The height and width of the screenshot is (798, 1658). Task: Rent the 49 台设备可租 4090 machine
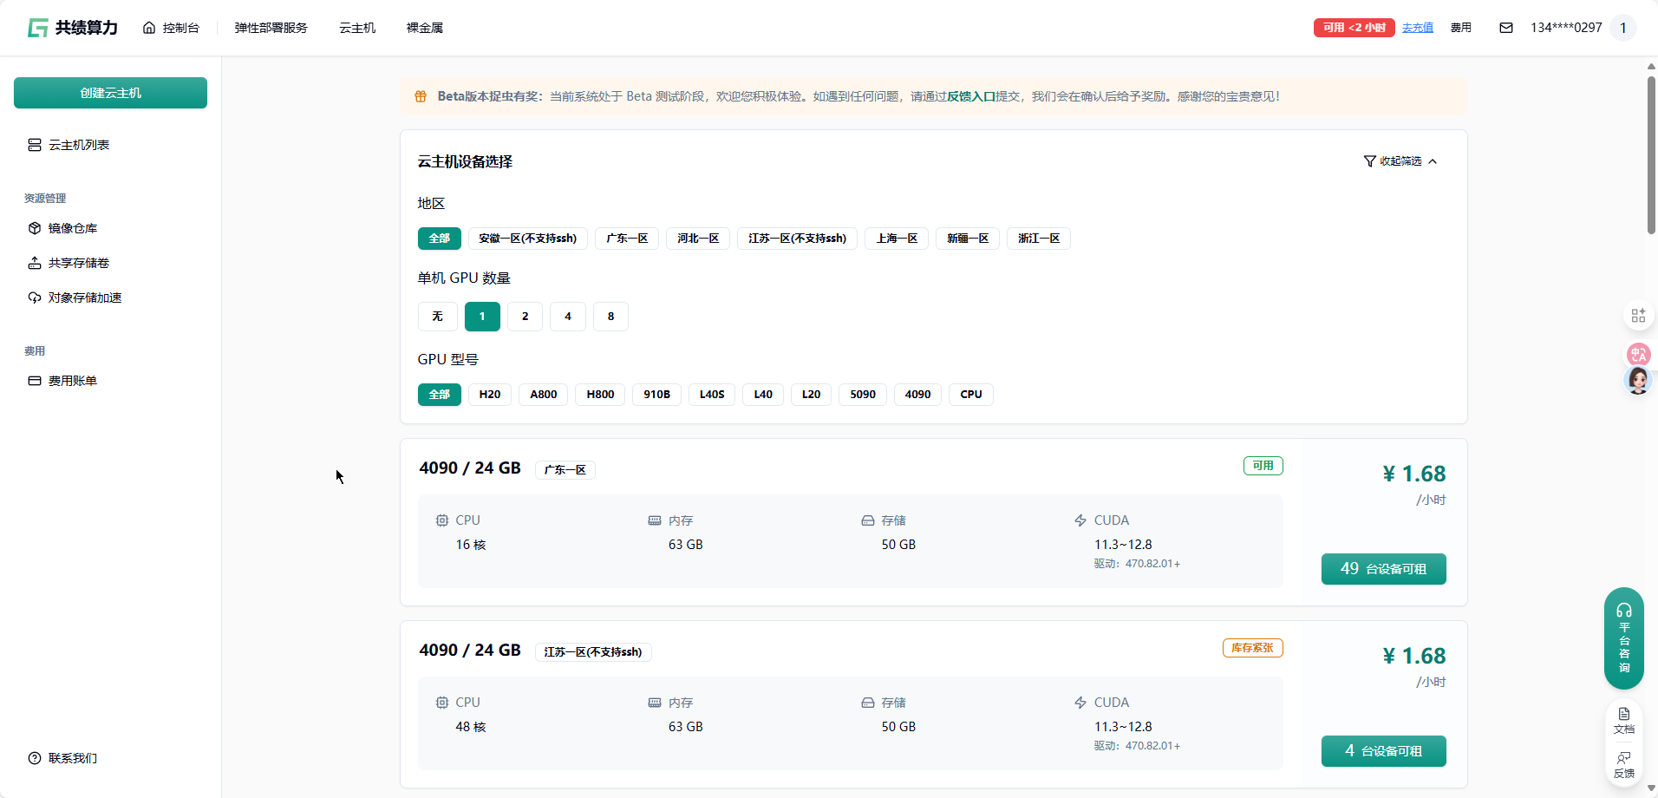coord(1383,569)
